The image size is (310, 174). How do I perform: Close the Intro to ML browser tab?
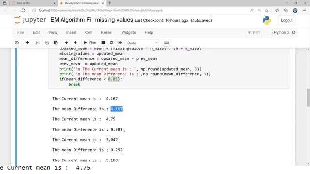coord(55,3)
